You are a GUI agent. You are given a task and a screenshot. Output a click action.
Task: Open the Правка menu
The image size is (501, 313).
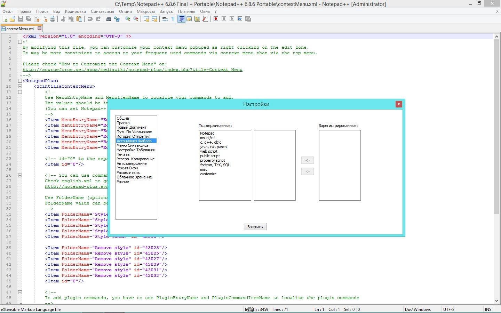tap(24, 11)
